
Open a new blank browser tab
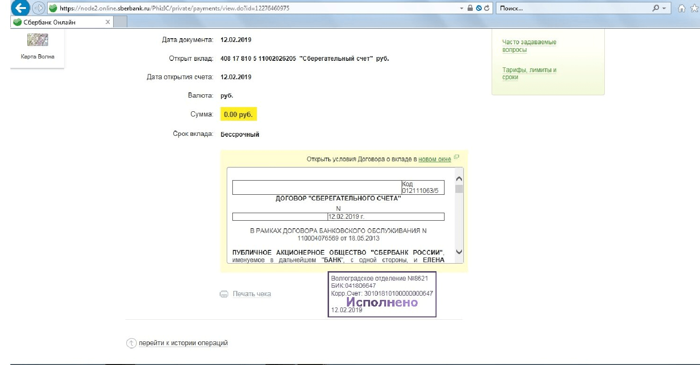point(121,22)
